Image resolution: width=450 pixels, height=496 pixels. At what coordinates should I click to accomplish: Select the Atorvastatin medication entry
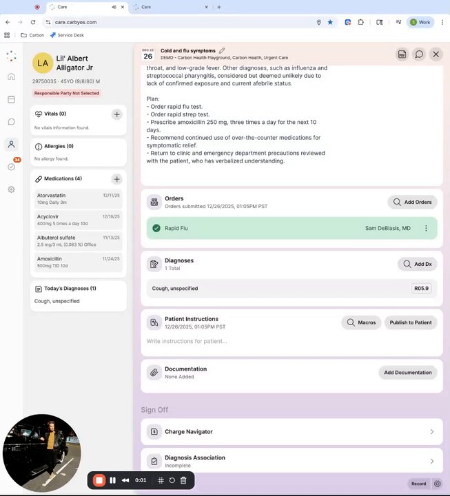pyautogui.click(x=78, y=198)
